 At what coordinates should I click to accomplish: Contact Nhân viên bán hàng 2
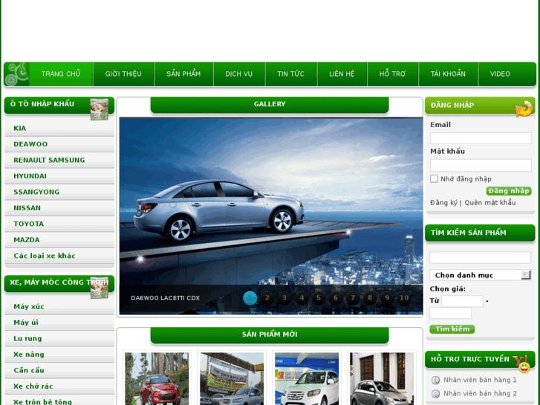pyautogui.click(x=480, y=393)
